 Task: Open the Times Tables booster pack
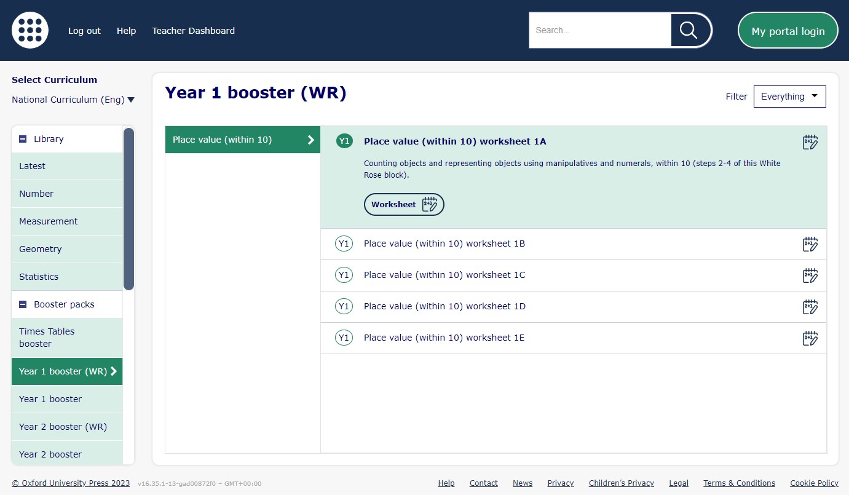pyautogui.click(x=67, y=338)
